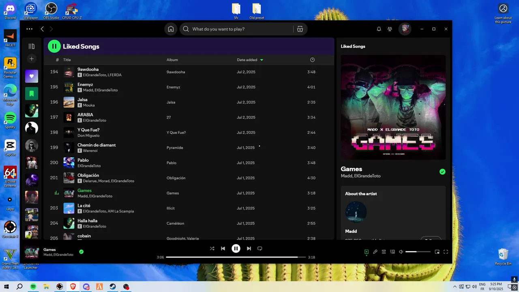The width and height of the screenshot is (519, 292).
Task: Open the Spotify three-dots menu
Action: [x=29, y=29]
